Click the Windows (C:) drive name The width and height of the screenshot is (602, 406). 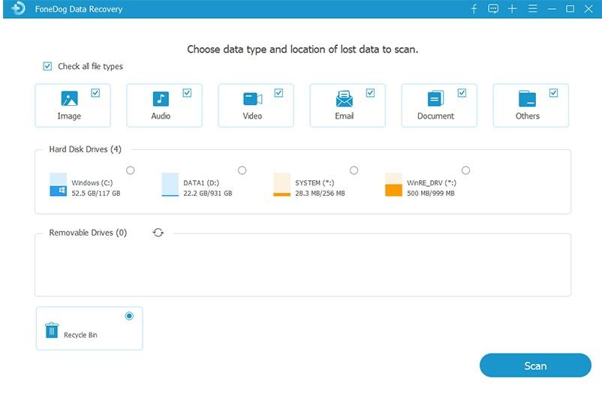point(92,183)
